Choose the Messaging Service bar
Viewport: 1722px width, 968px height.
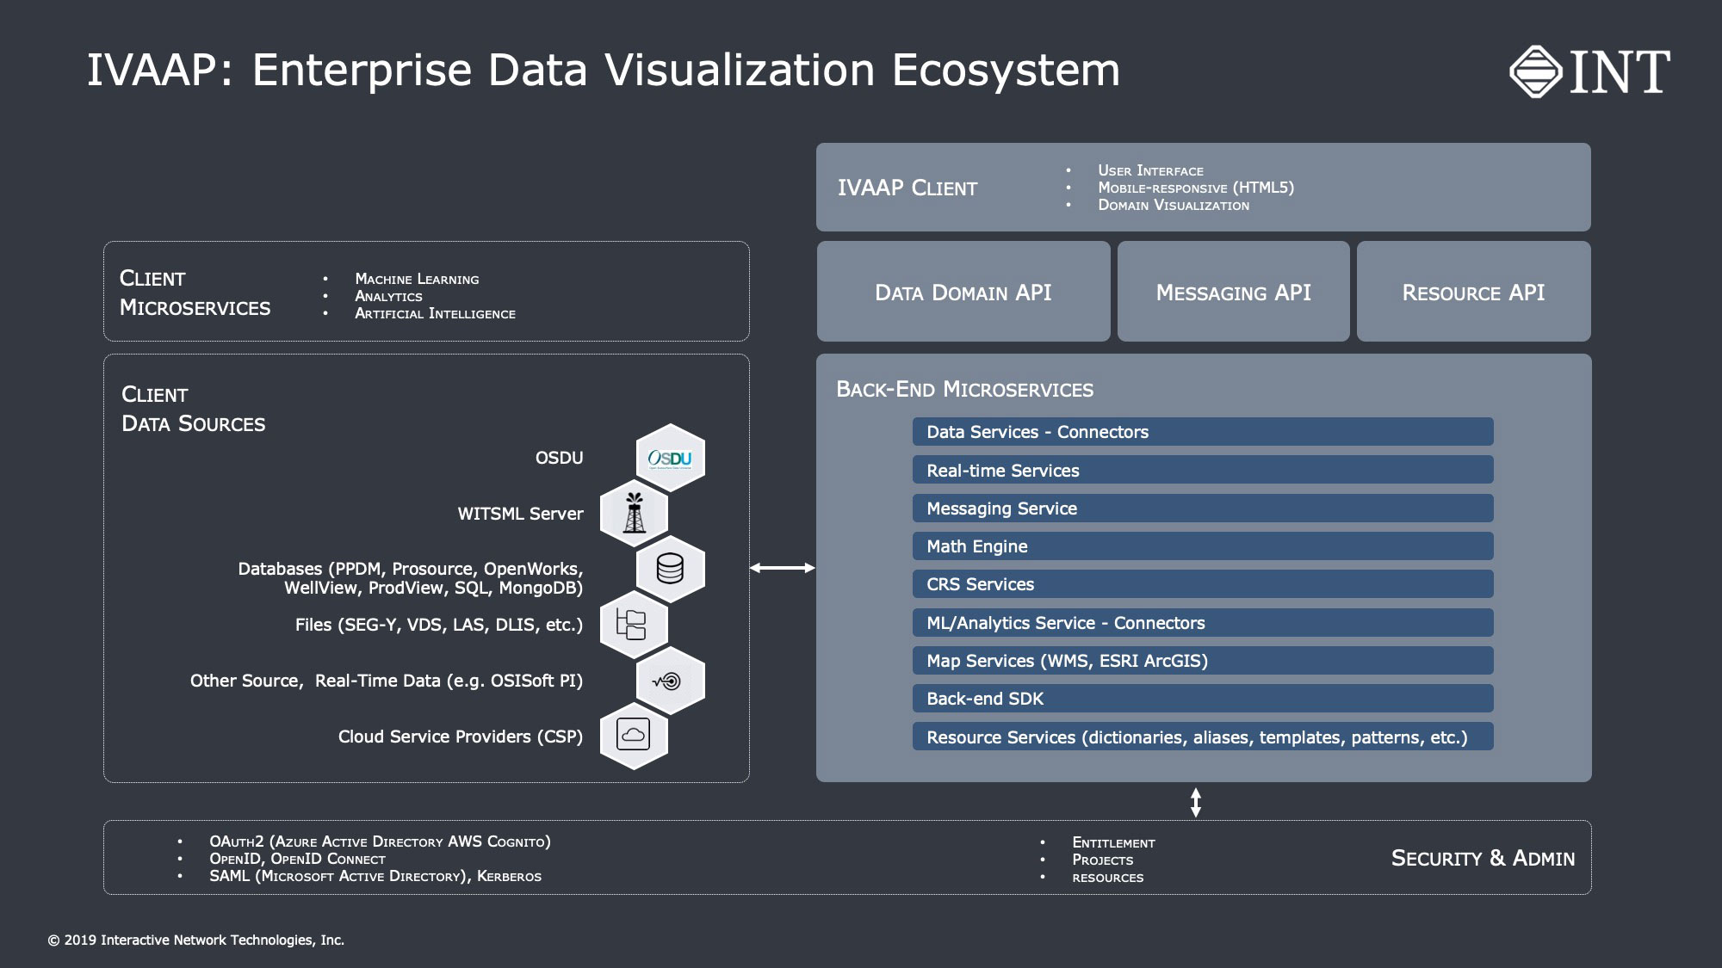pyautogui.click(x=1203, y=508)
